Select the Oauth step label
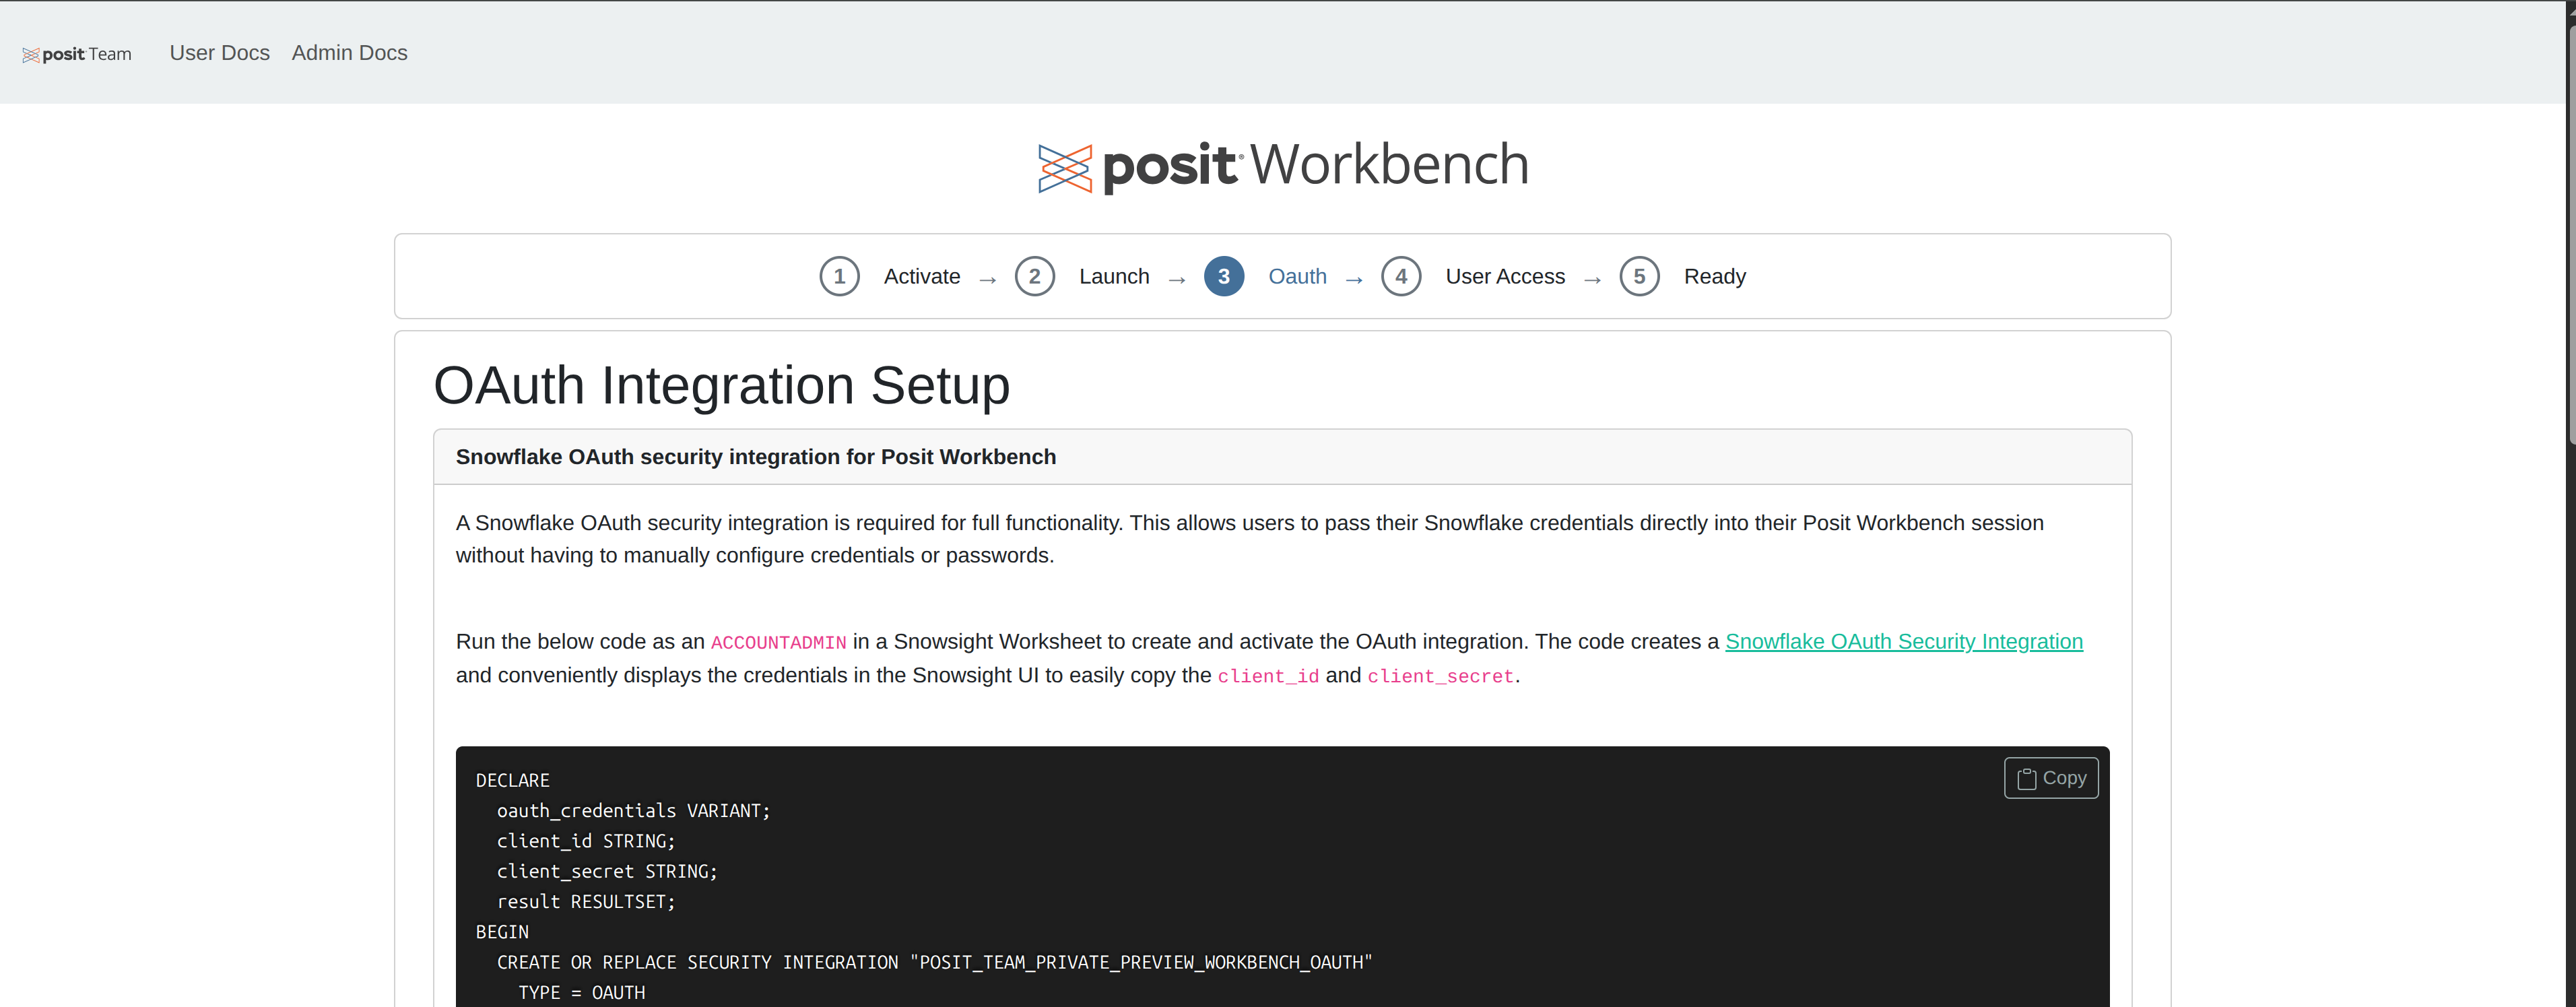 pyautogui.click(x=1297, y=277)
